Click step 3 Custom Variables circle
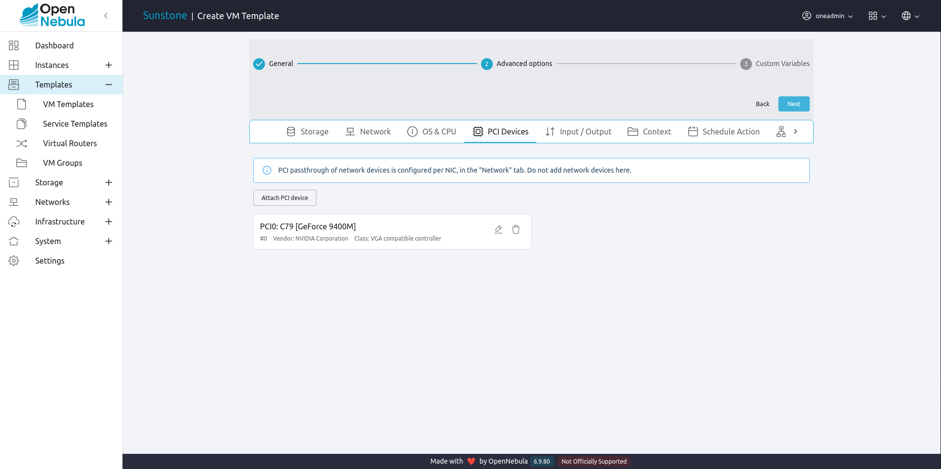 click(x=746, y=64)
